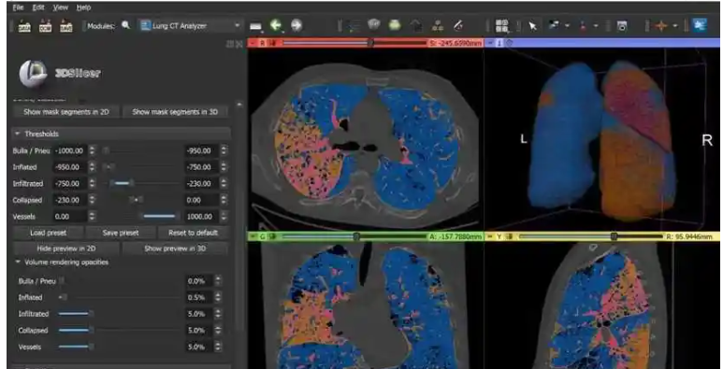The height and width of the screenshot is (369, 723).
Task: Click the red slice view pin icon
Action: click(x=253, y=43)
